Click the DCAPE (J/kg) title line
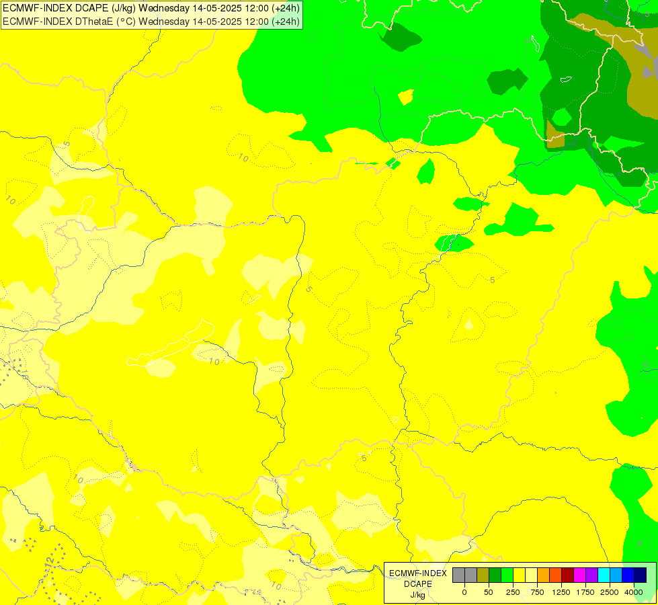The height and width of the screenshot is (605, 658). click(151, 8)
